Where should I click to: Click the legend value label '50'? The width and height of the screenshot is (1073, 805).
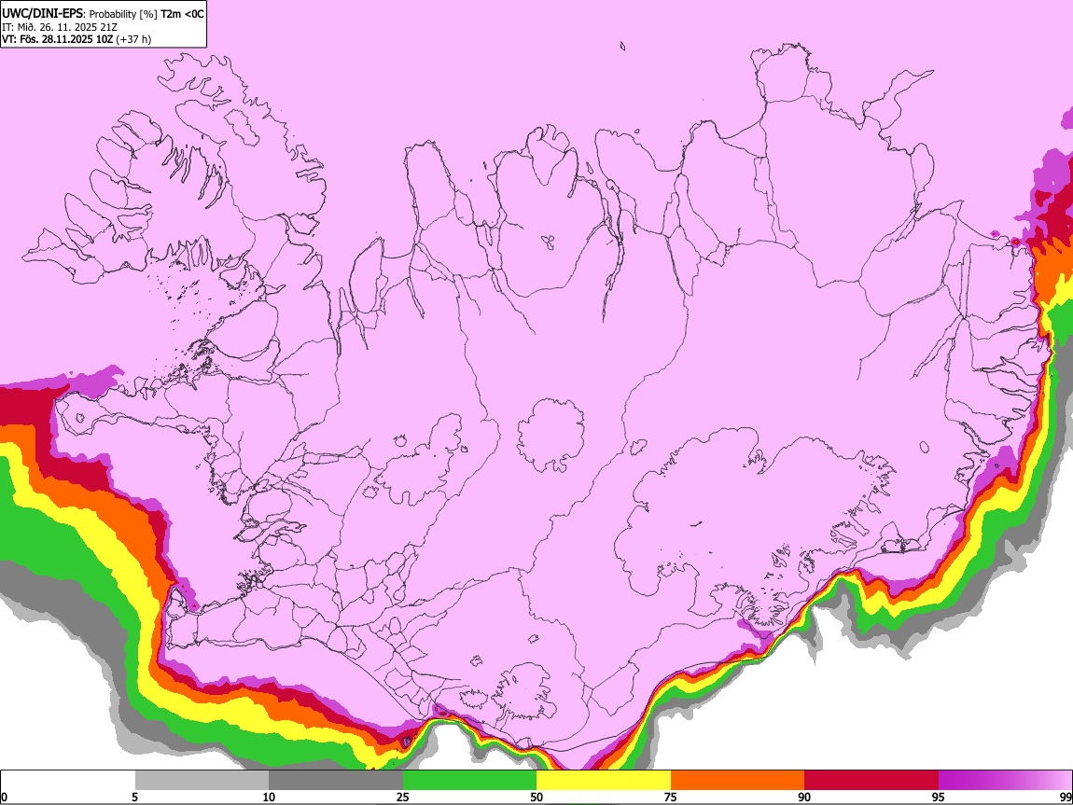coord(536,797)
